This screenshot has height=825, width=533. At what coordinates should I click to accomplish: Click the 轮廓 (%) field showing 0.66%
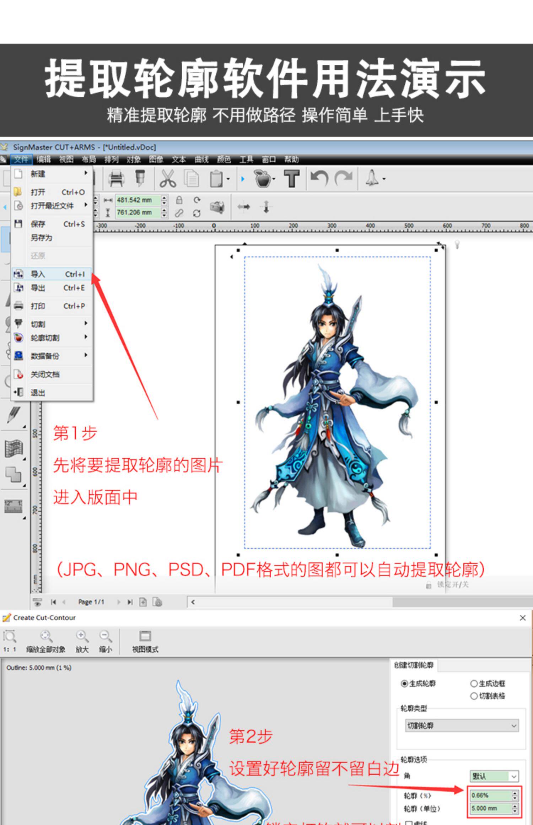(491, 795)
